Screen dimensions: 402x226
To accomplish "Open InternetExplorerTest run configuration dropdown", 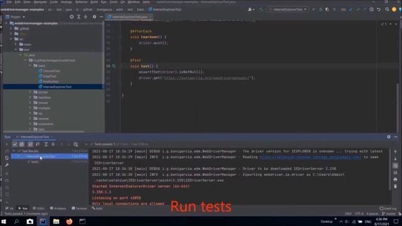I will [x=288, y=9].
